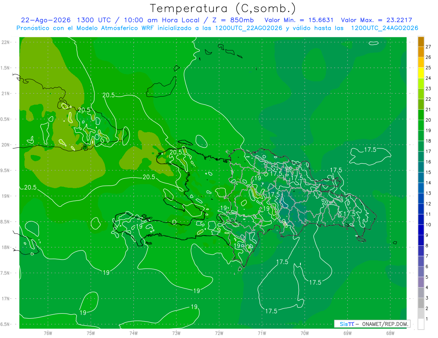Click the legend value "23"
This screenshot has height=338, width=438.
[428, 89]
